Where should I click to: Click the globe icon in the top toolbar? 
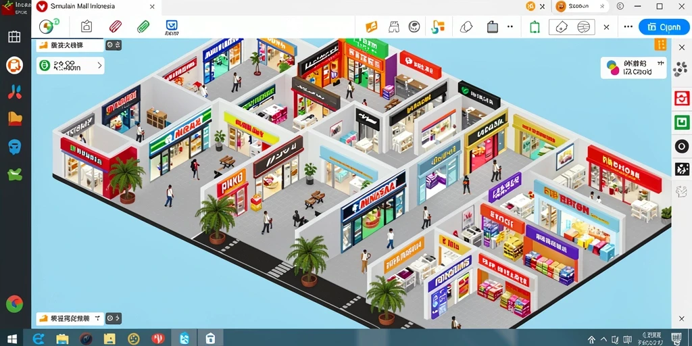click(49, 27)
